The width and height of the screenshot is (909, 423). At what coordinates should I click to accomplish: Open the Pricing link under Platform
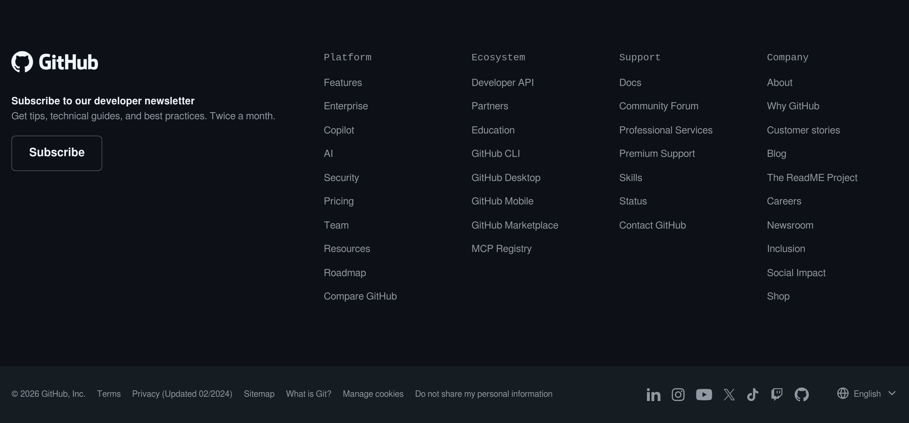[x=338, y=201]
